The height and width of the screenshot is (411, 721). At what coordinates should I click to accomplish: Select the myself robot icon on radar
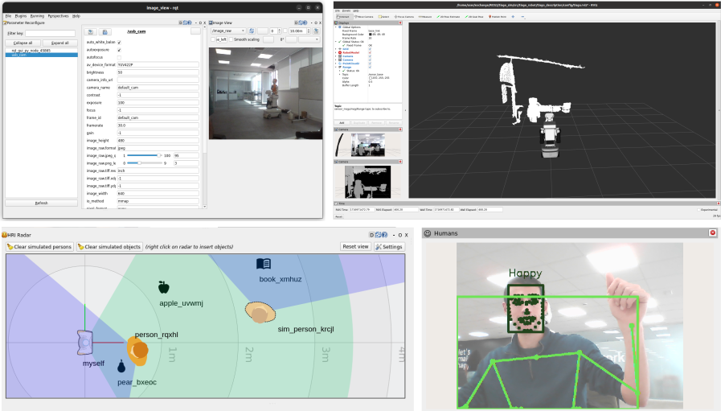coord(86,343)
